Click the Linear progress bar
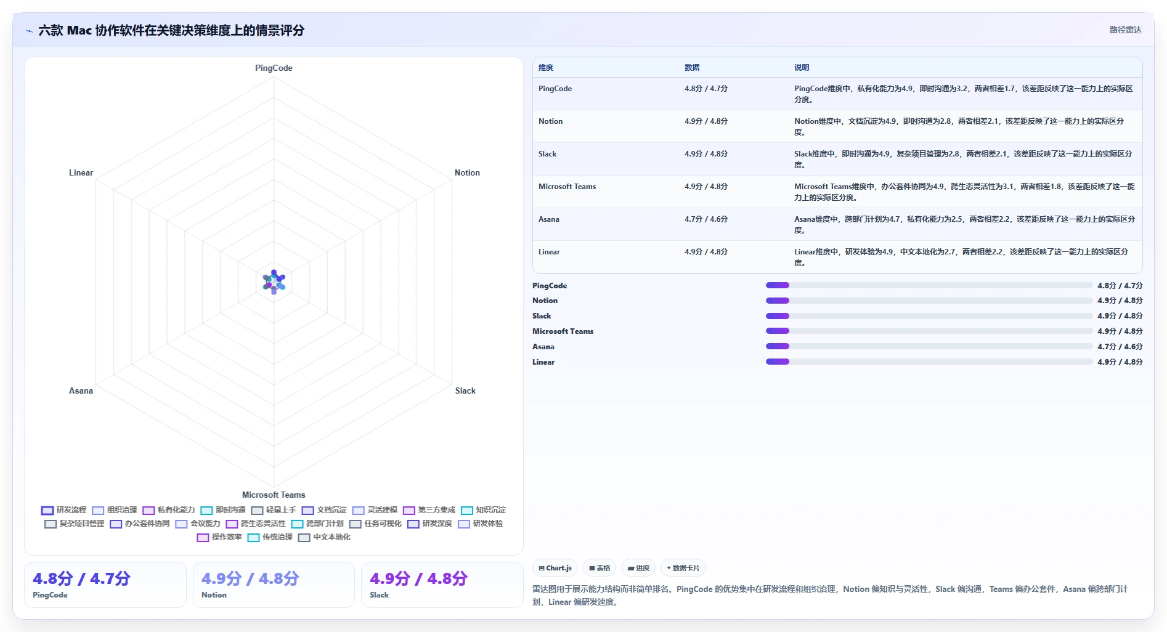This screenshot has width=1167, height=632. tap(929, 362)
